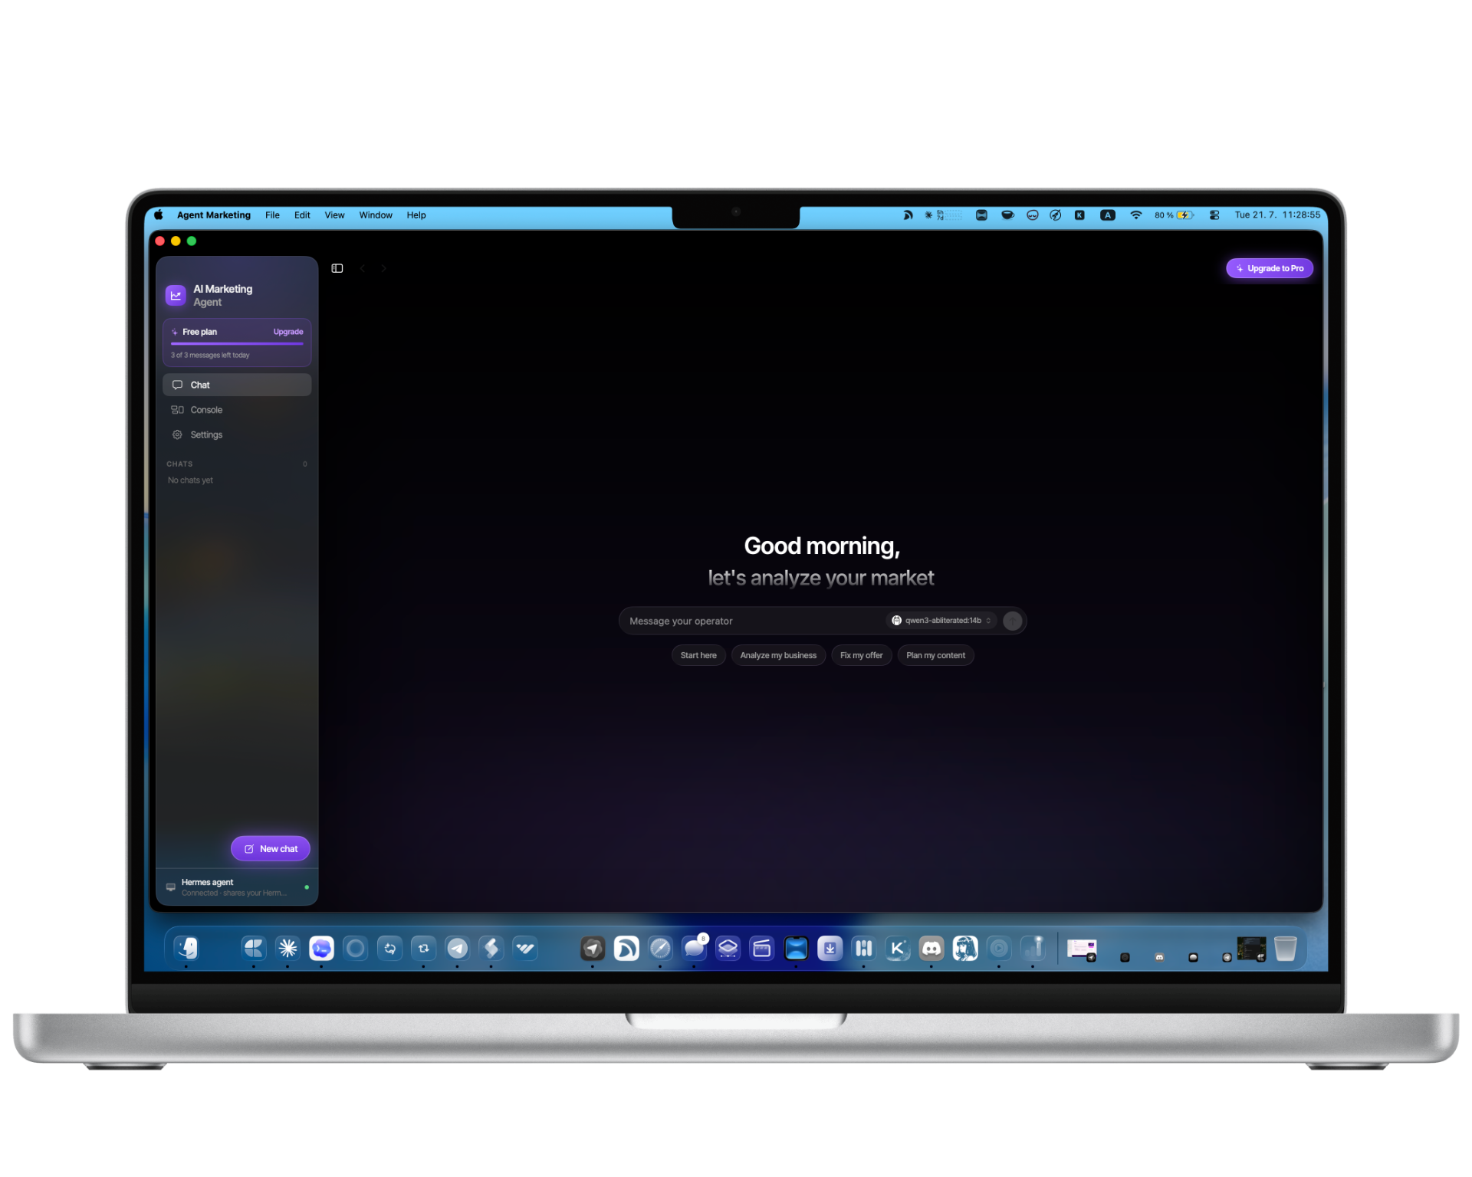Viewport: 1472px width, 1177px height.
Task: Open the Apple menu
Action: click(159, 215)
